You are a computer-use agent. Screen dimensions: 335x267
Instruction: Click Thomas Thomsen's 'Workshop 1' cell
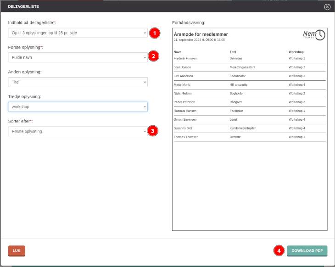297,137
